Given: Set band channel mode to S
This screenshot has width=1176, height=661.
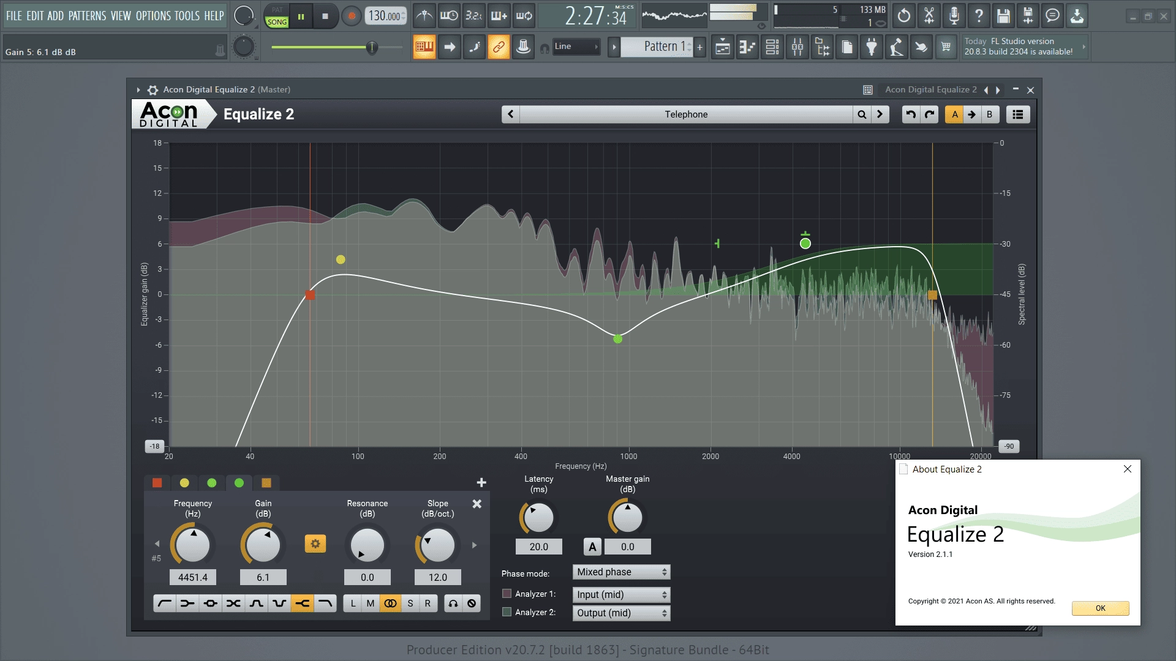Looking at the screenshot, I should click(410, 603).
